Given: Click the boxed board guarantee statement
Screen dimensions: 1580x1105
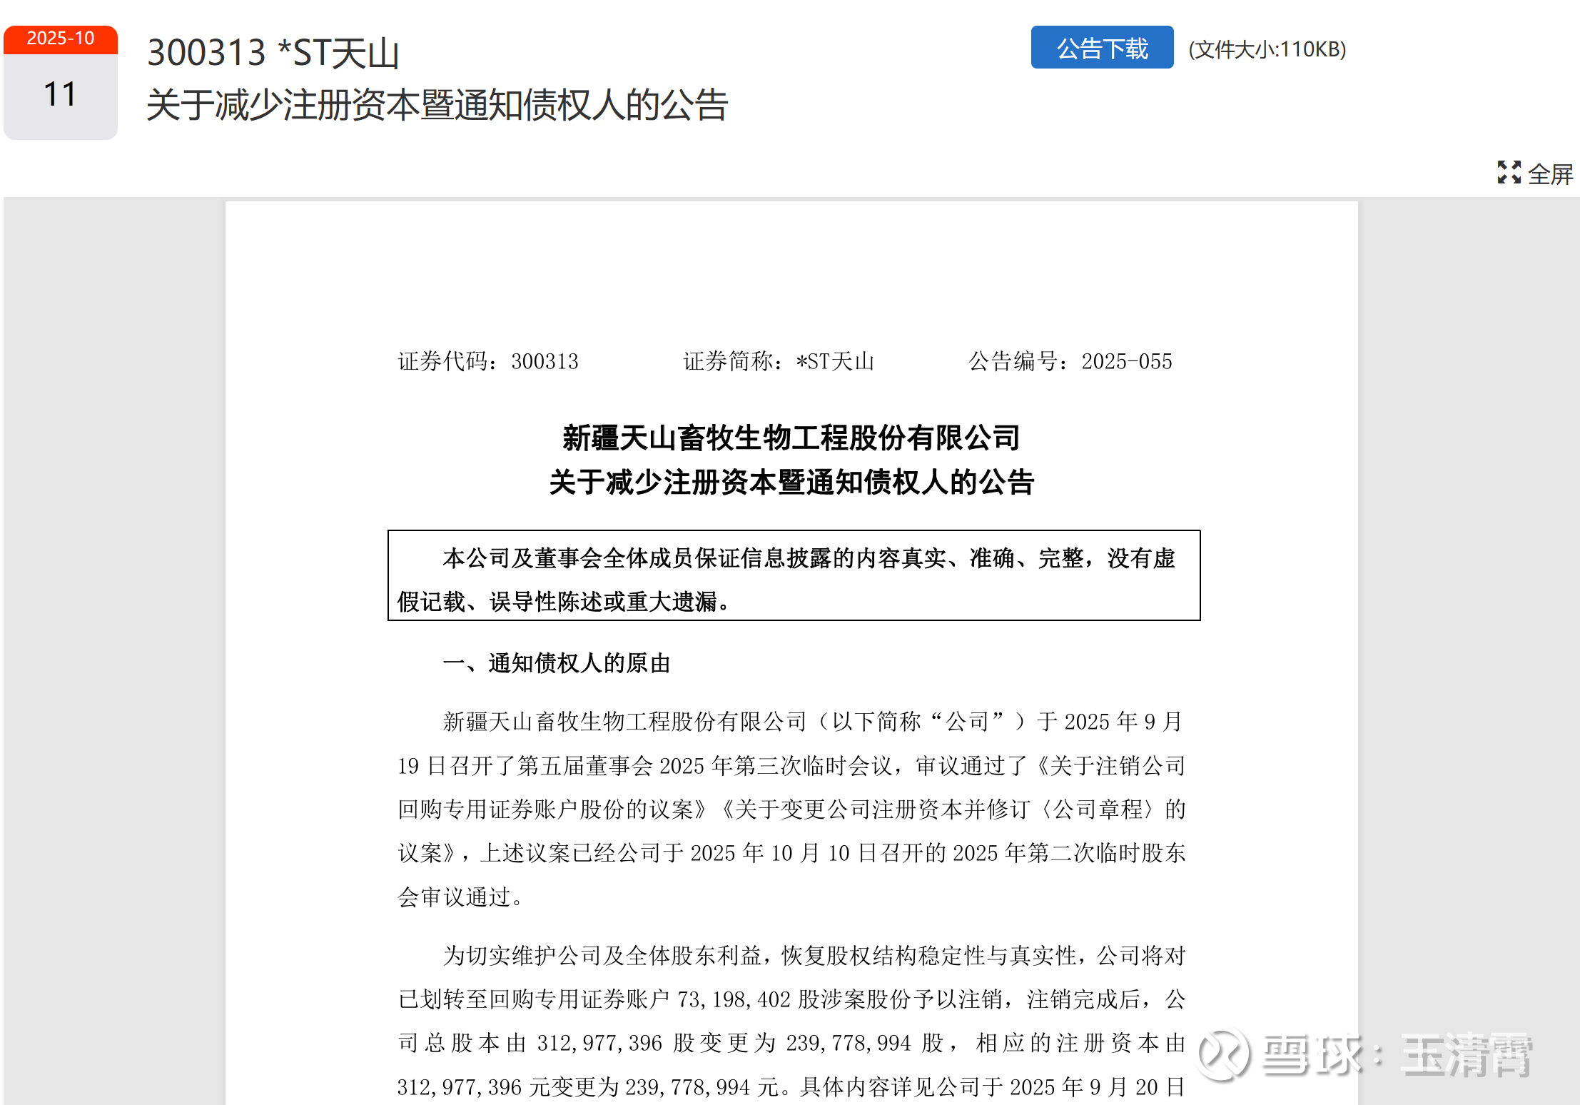Looking at the screenshot, I should 794,575.
